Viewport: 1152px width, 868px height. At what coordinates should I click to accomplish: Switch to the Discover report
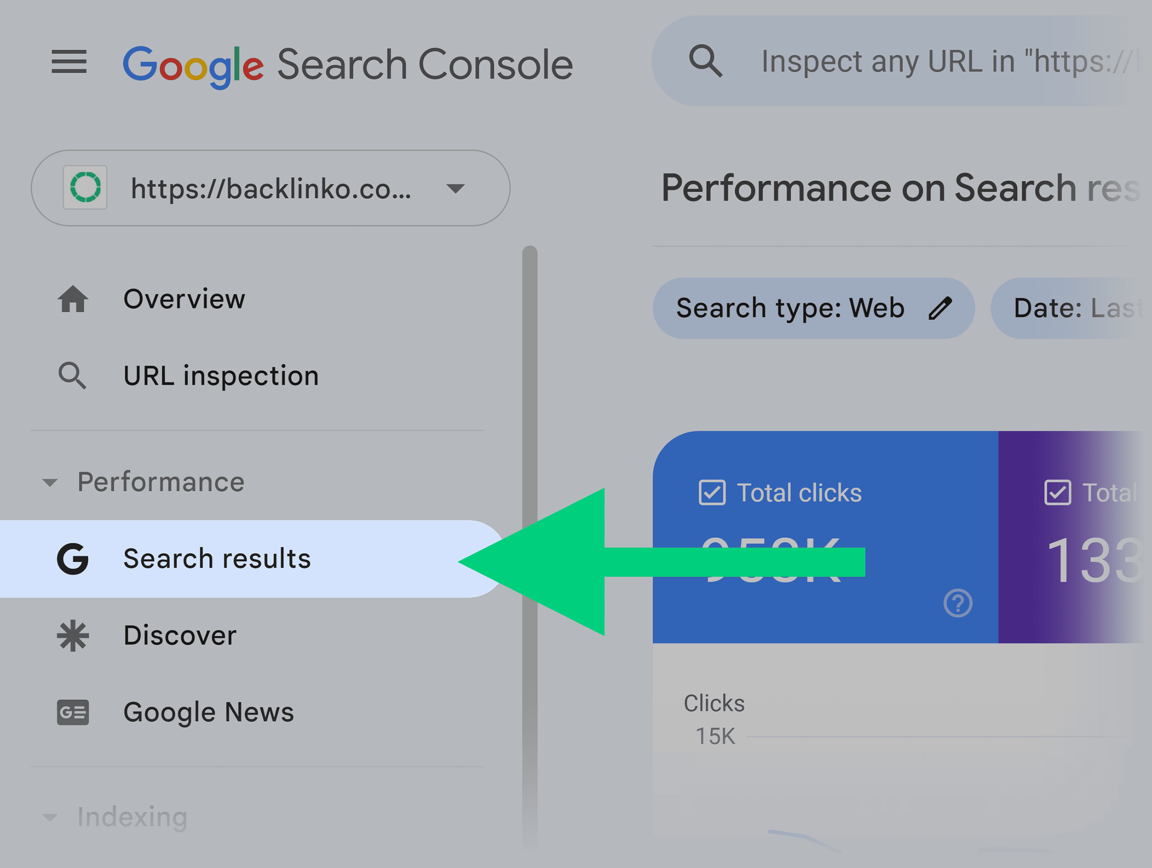[180, 635]
